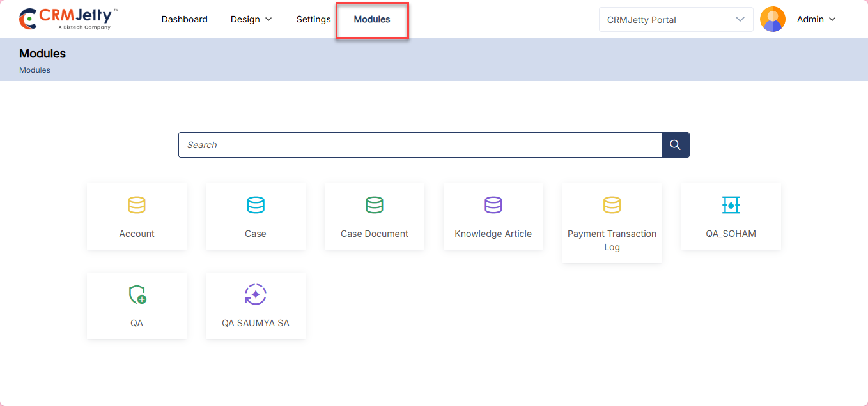Open the QA SAUMYA SA icon
Image resolution: width=868 pixels, height=406 pixels.
[x=256, y=294]
